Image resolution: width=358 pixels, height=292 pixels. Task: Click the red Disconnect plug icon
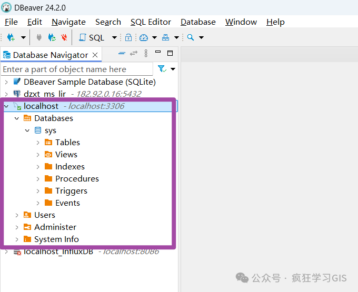coord(64,37)
